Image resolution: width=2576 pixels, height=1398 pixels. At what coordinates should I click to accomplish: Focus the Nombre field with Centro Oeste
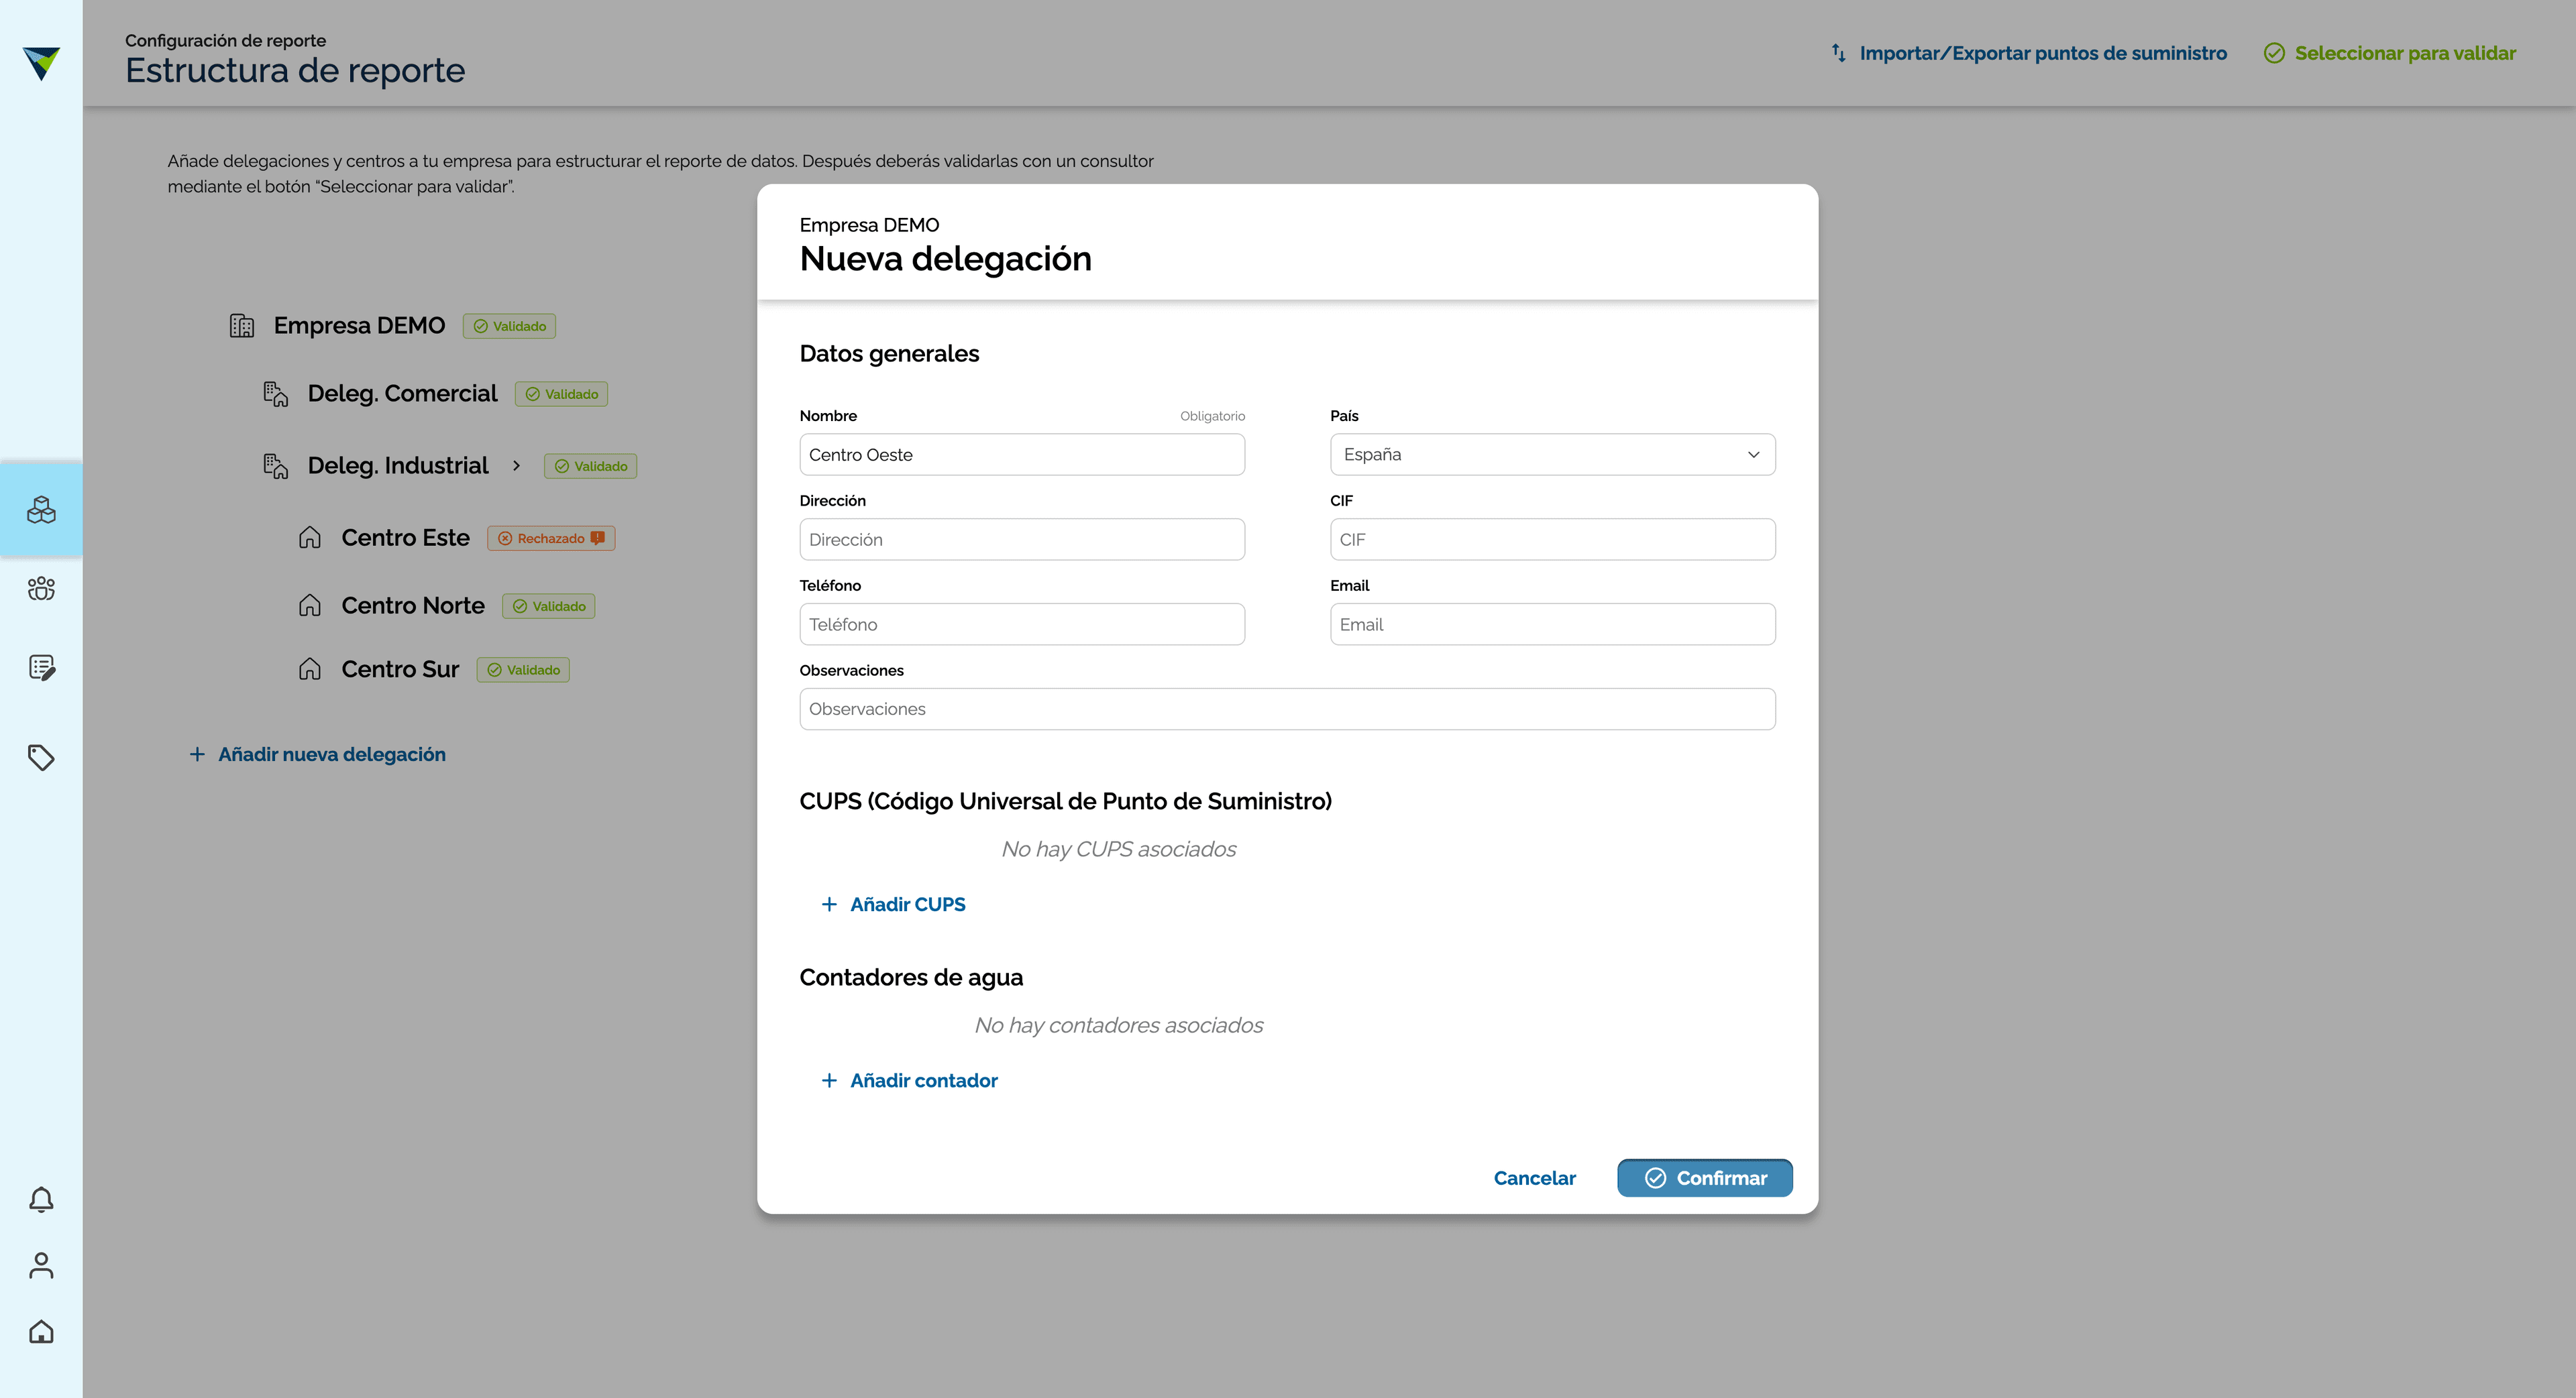tap(1022, 455)
